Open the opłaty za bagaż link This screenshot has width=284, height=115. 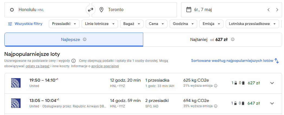coord(37,66)
